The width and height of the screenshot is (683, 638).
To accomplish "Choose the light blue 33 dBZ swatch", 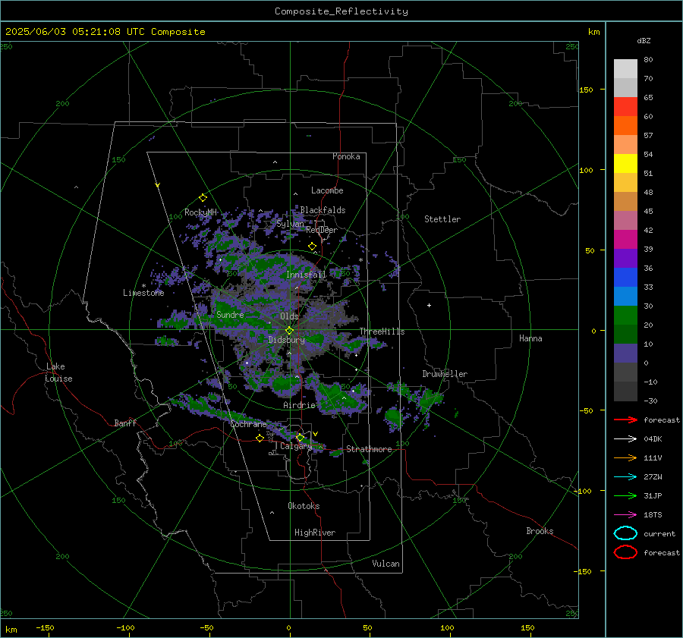I will click(625, 296).
